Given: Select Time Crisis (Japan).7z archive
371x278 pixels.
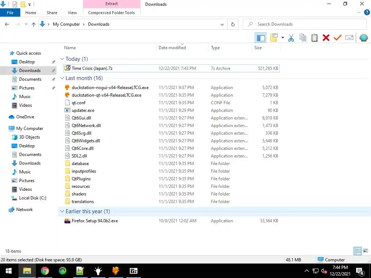Looking at the screenshot, I should 171,68.
